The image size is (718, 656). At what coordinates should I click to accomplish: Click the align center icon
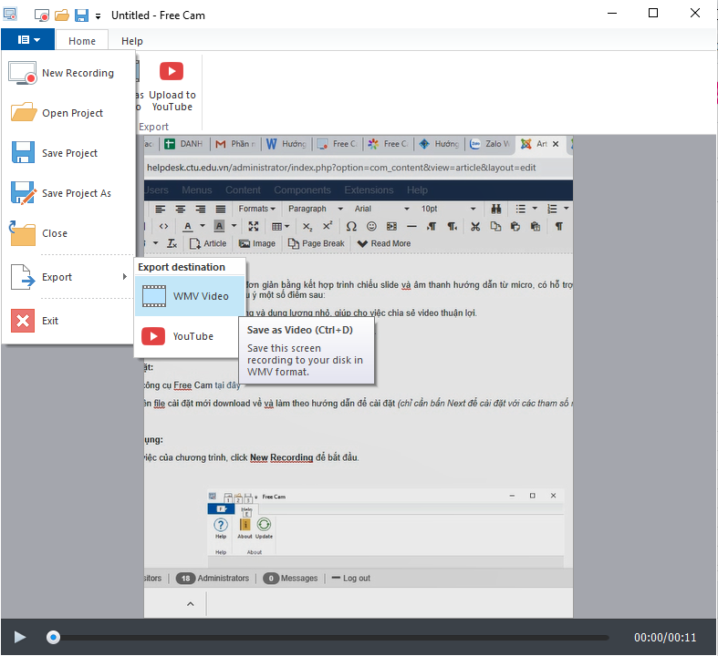[181, 209]
